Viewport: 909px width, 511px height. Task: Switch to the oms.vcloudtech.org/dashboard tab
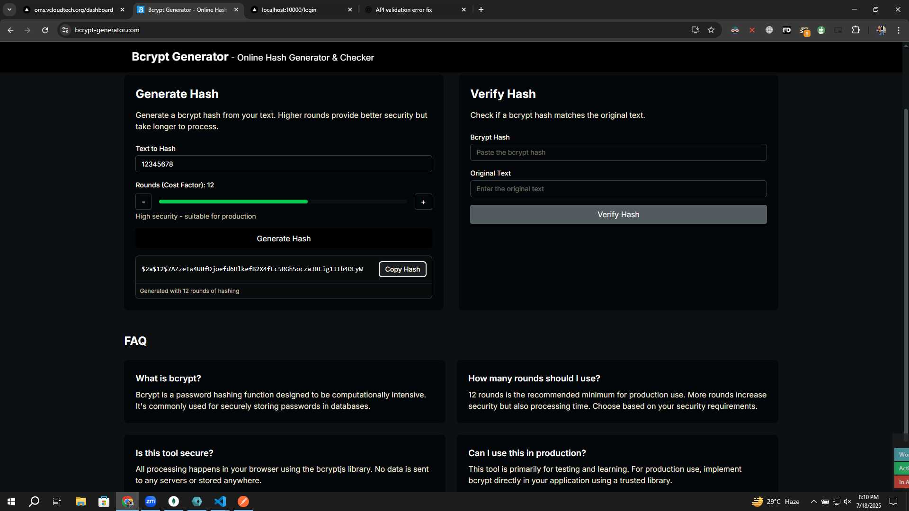(73, 9)
